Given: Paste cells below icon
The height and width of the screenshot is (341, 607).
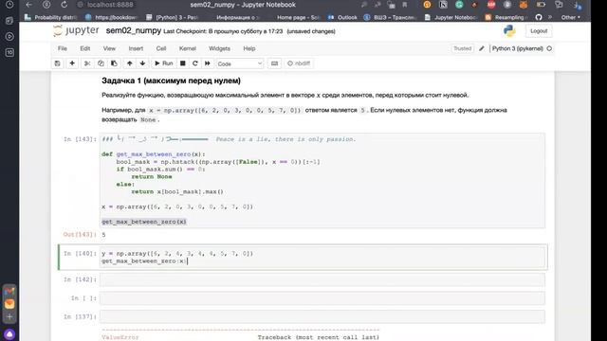Looking at the screenshot, I should point(114,63).
